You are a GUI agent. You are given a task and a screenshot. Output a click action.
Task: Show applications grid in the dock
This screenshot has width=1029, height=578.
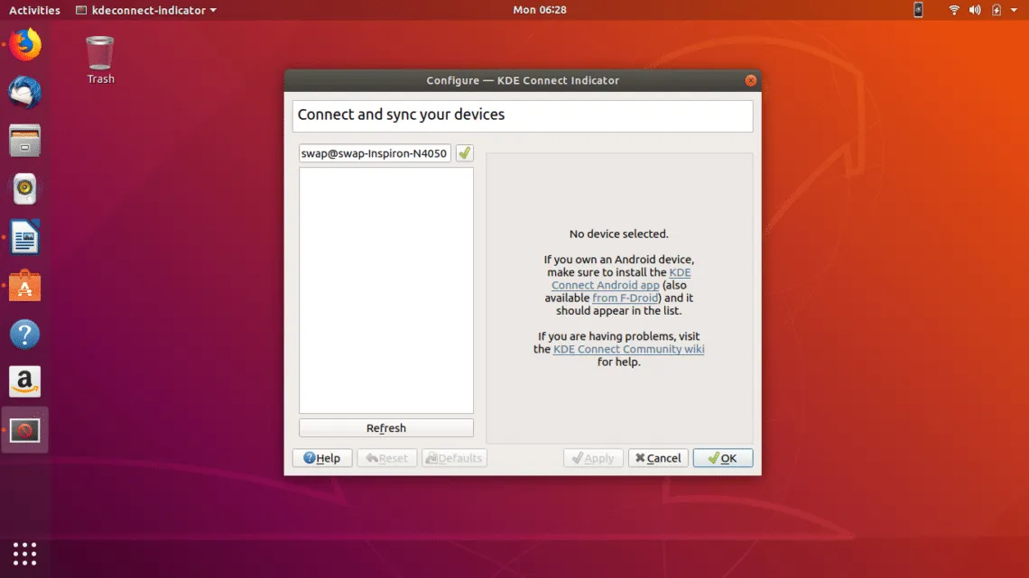point(25,553)
